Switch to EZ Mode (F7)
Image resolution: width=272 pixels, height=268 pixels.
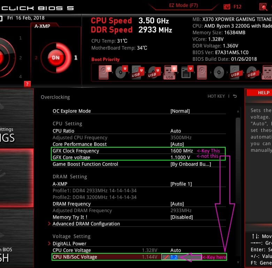point(183,6)
